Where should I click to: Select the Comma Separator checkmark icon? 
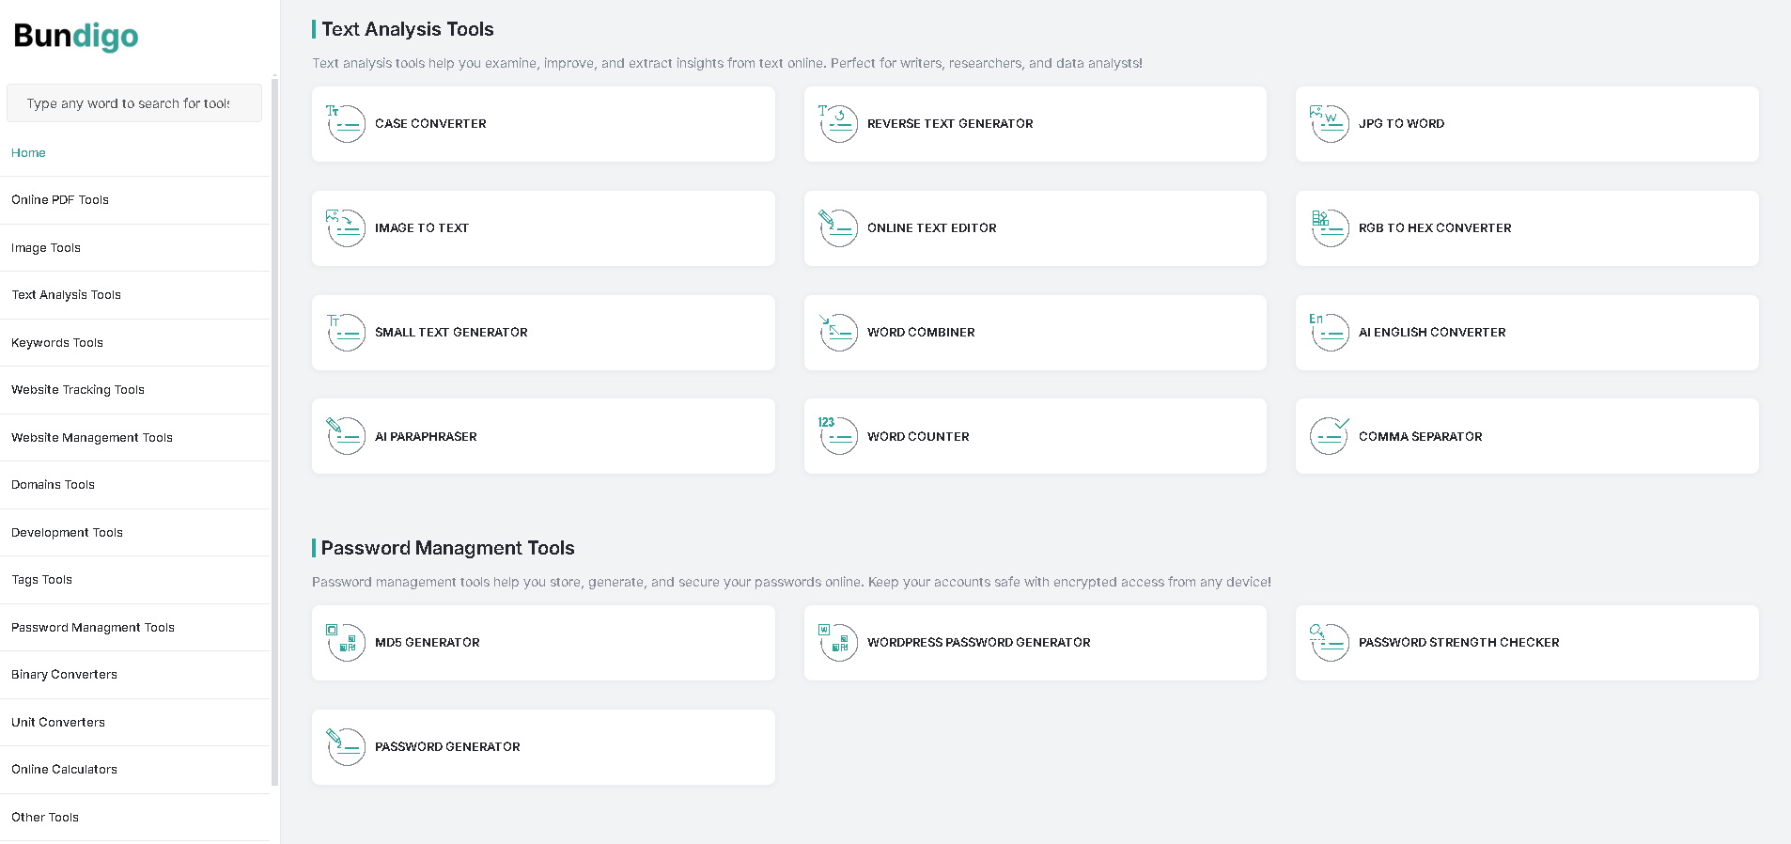point(1330,436)
